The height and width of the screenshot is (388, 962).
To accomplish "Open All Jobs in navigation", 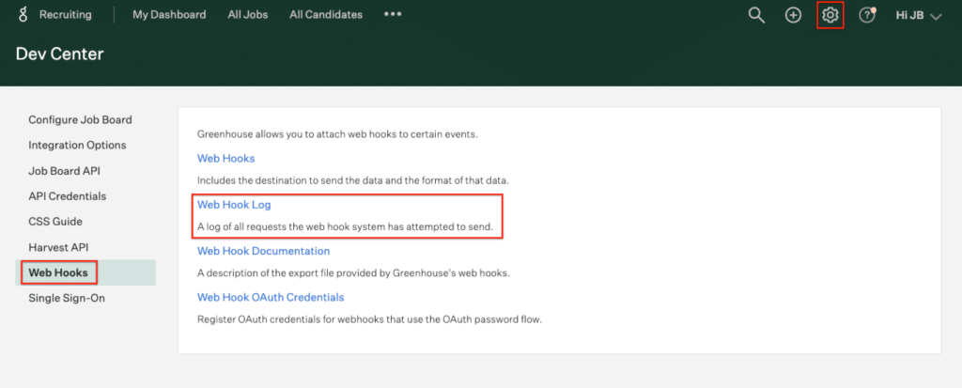I will (x=248, y=15).
